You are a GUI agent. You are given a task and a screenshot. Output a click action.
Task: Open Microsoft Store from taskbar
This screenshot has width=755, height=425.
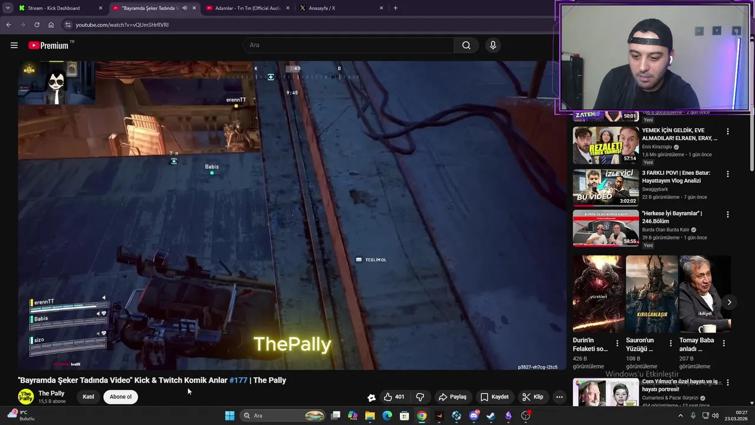click(405, 416)
